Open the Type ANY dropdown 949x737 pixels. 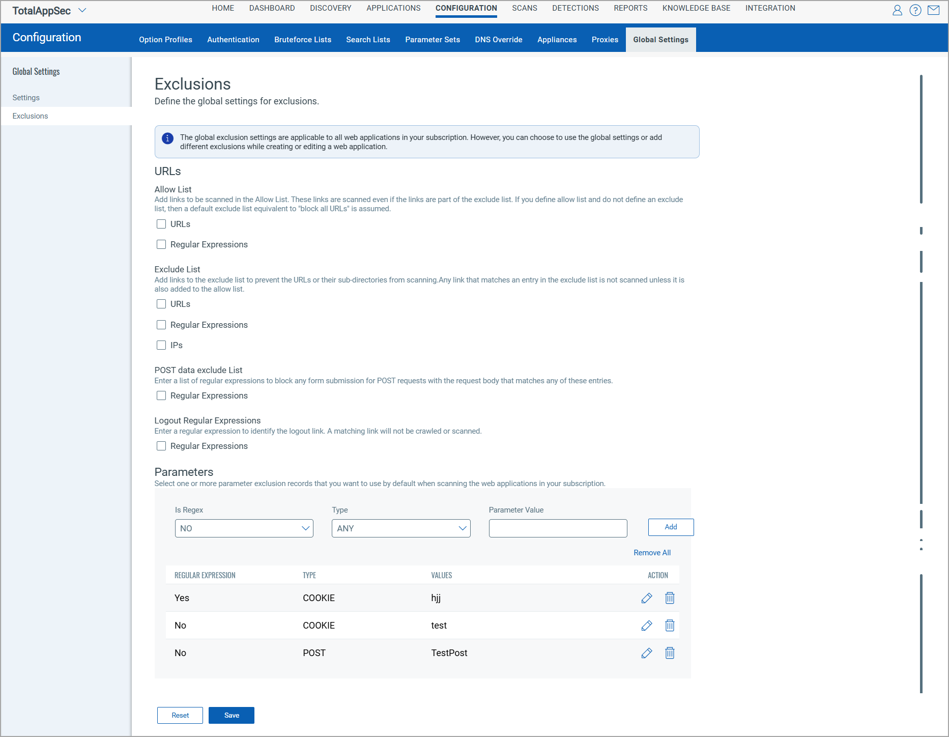pyautogui.click(x=400, y=528)
